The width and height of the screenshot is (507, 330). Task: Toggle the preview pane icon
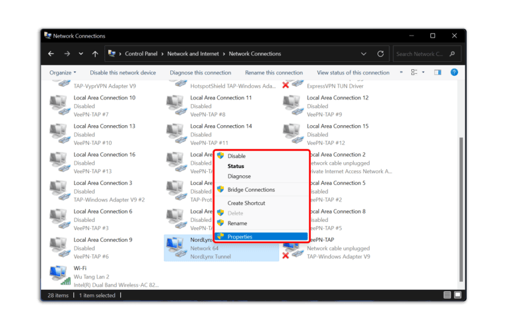coord(438,72)
